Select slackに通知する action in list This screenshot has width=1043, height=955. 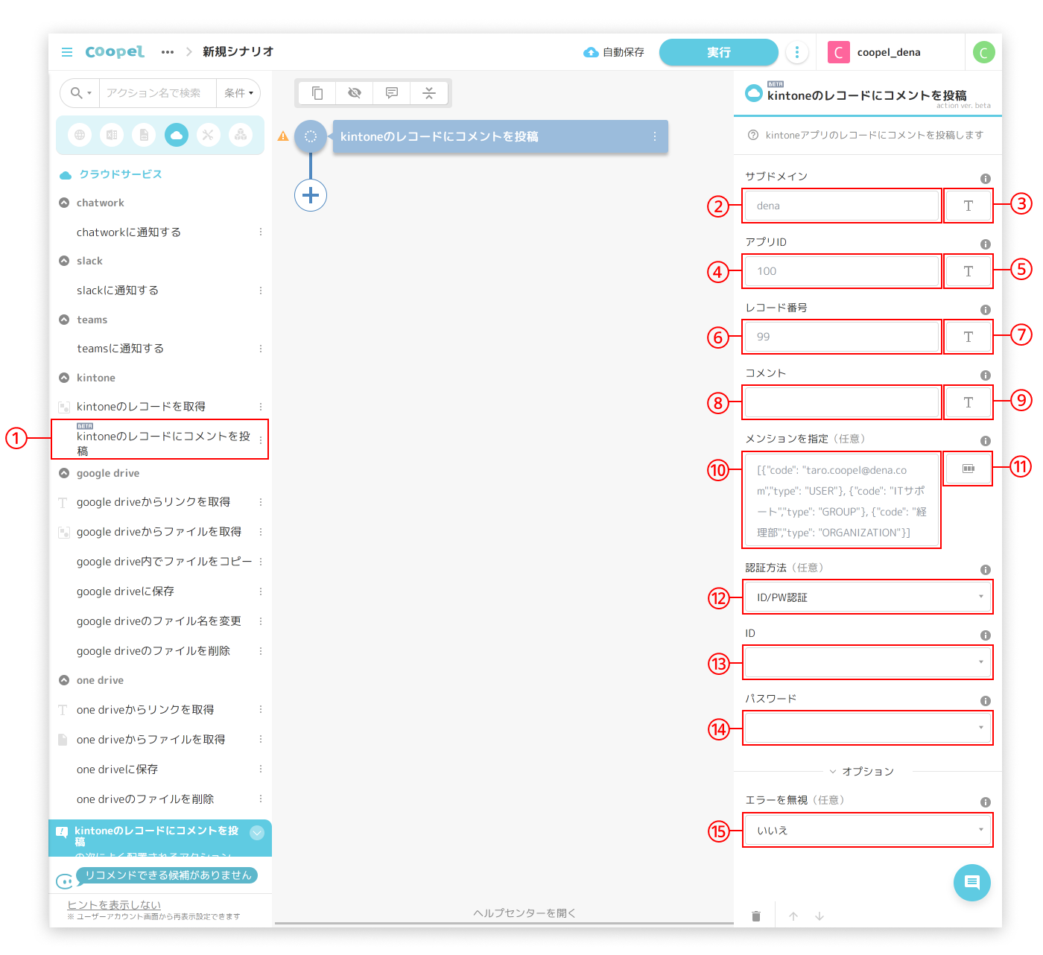click(x=118, y=291)
